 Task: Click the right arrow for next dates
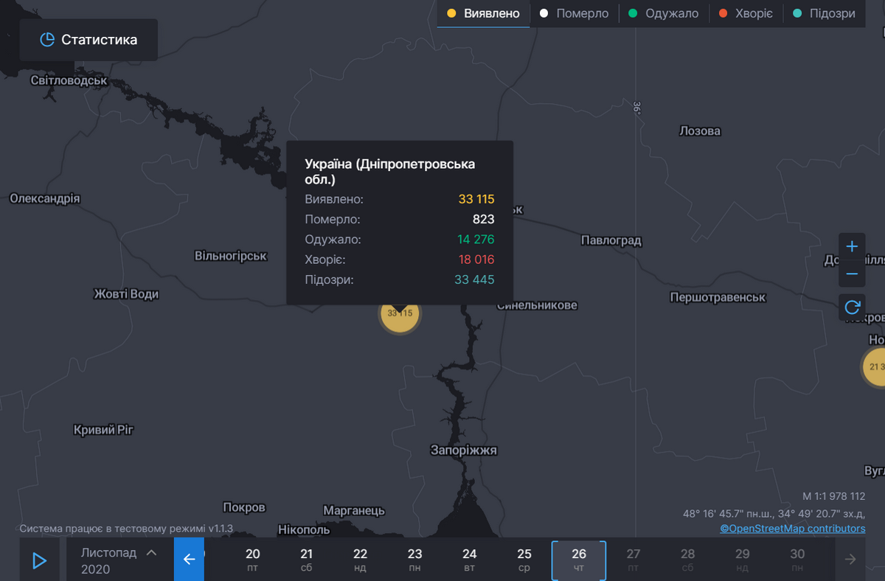(850, 560)
